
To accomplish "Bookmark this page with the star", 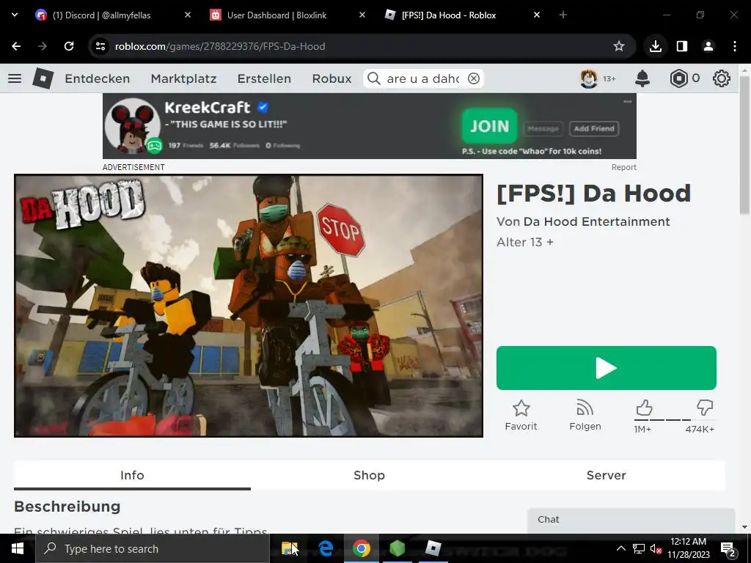I will 619,46.
